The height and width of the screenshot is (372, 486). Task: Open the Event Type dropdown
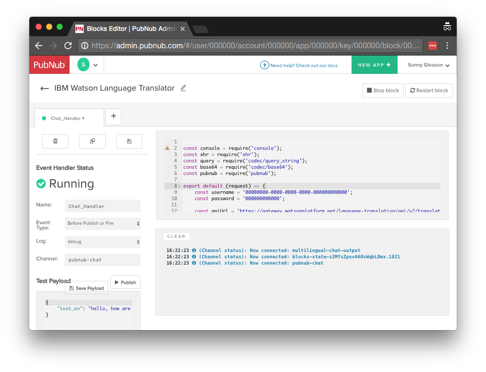click(103, 224)
